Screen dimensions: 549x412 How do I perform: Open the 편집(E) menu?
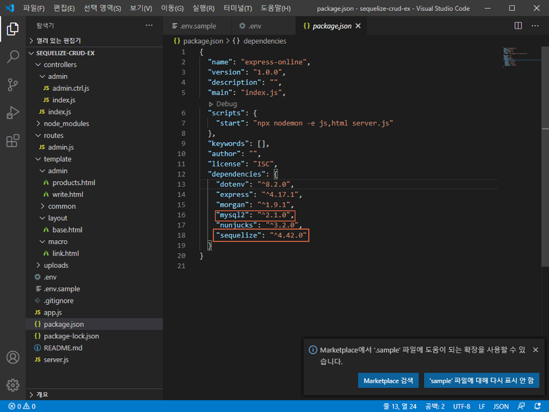64,8
